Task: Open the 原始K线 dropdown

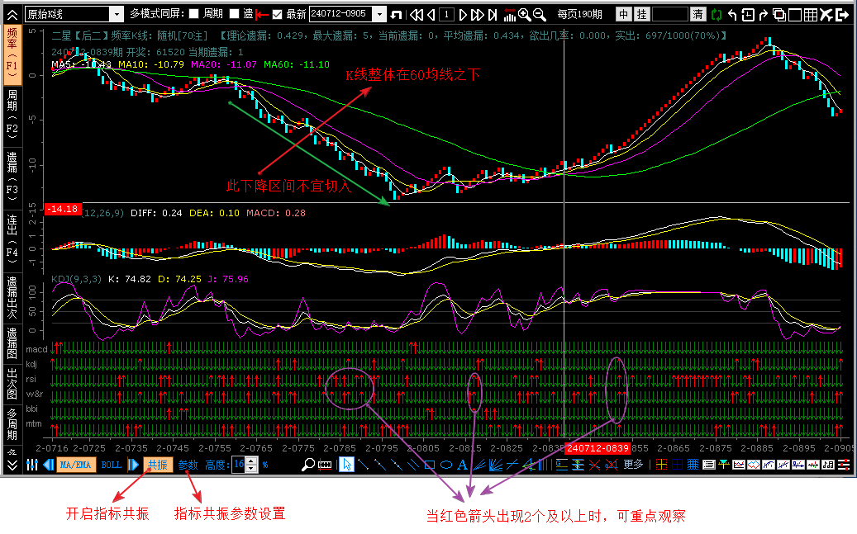Action: point(116,14)
